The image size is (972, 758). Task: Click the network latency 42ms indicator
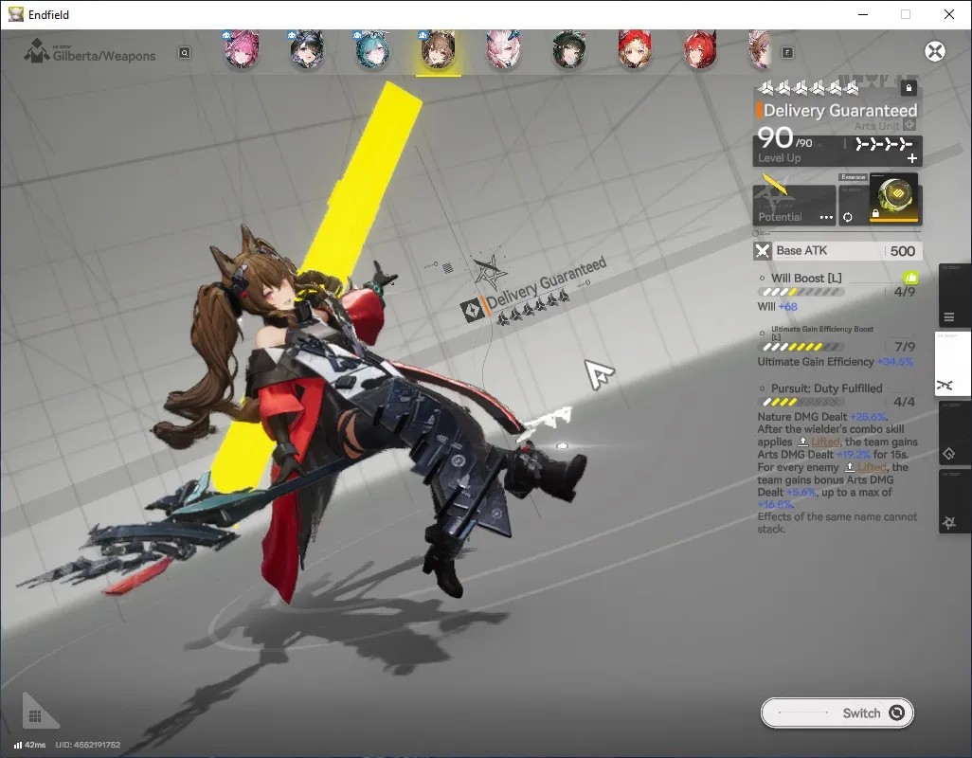[x=29, y=745]
